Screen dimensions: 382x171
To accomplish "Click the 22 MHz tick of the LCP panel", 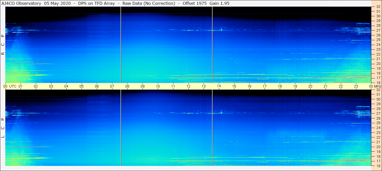I will pyautogui.click(x=378, y=137).
